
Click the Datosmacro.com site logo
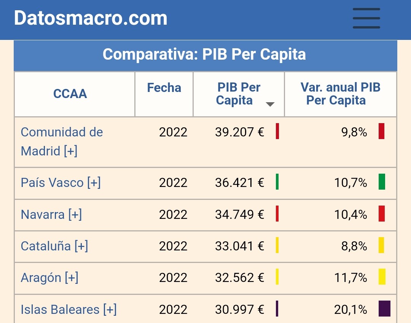coord(91,18)
